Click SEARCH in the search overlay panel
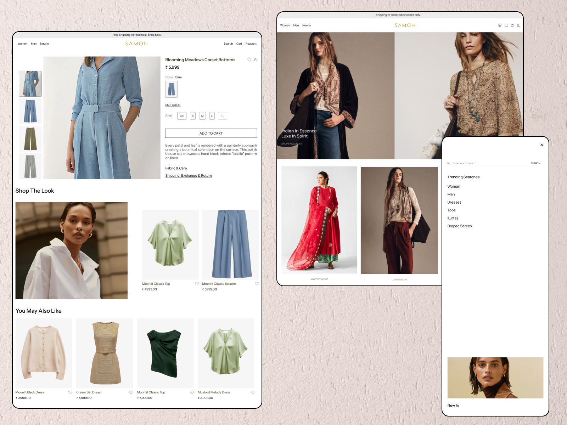567x425 pixels. (x=535, y=163)
